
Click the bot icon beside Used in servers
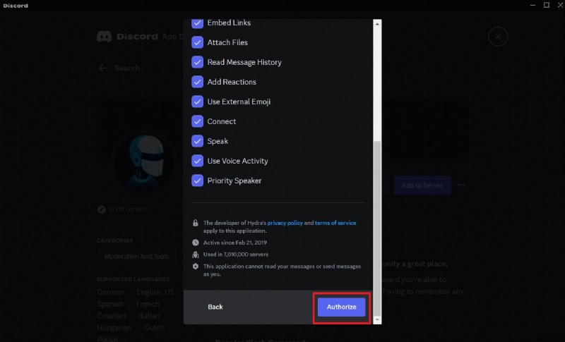pos(196,255)
